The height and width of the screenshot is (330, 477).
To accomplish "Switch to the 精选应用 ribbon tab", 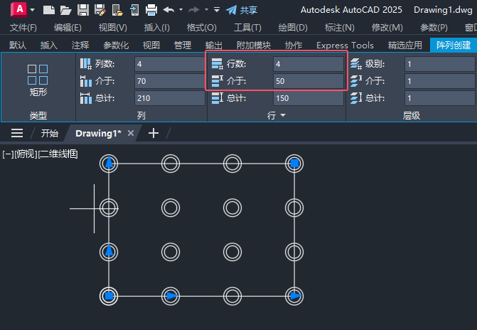I will point(405,46).
